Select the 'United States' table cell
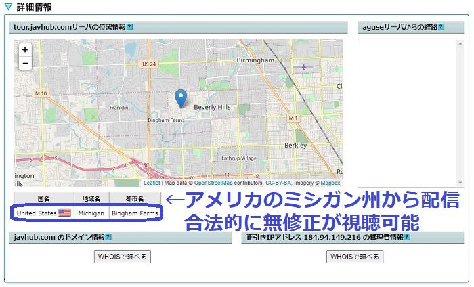The image size is (474, 287). [x=43, y=213]
